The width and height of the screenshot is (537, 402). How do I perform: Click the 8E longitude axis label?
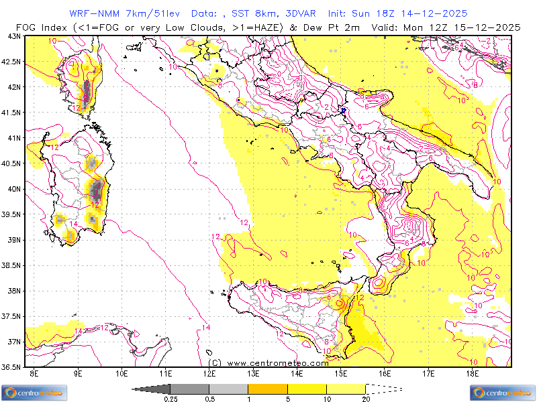(34, 373)
